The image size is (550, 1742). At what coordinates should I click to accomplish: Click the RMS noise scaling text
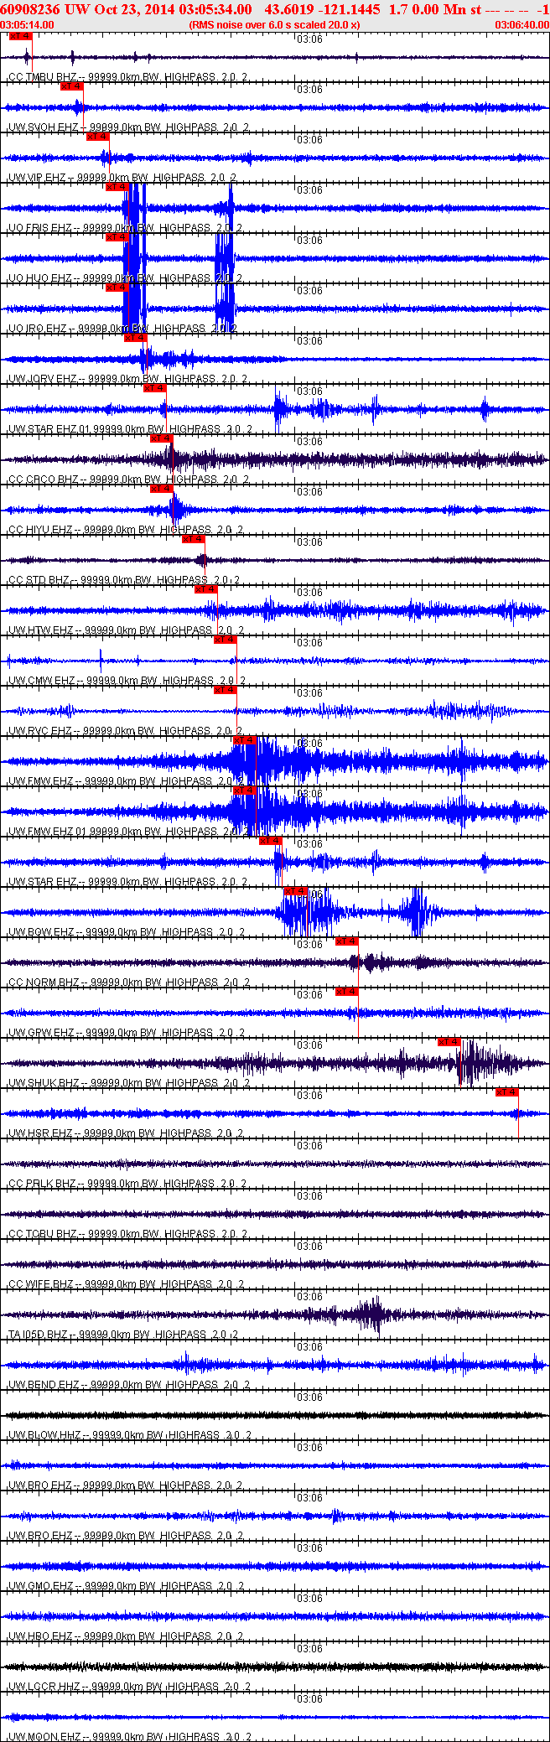(x=275, y=25)
